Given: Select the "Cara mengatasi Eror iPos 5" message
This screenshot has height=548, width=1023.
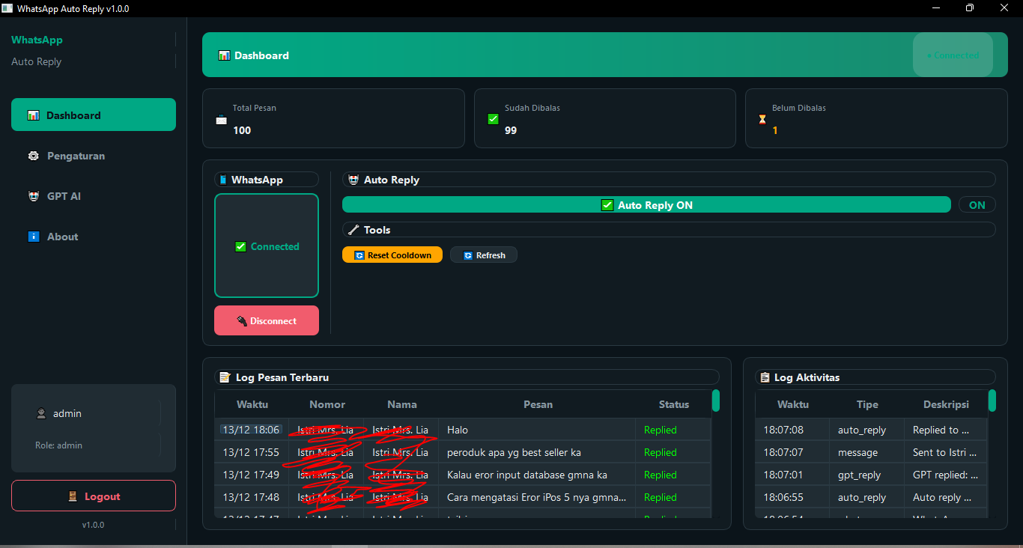Looking at the screenshot, I should [x=538, y=497].
